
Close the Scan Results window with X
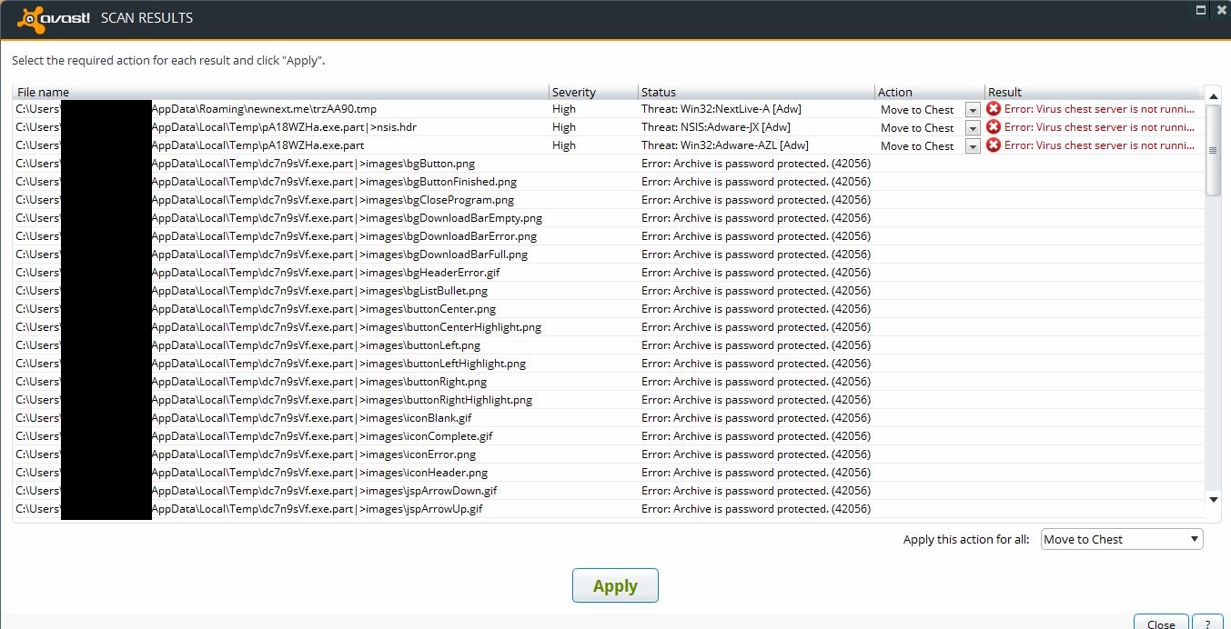tap(1221, 10)
